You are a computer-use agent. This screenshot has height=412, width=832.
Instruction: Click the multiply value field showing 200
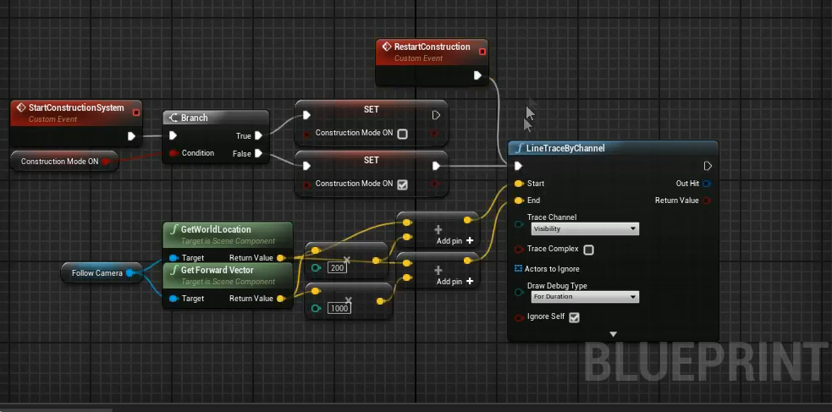(339, 268)
